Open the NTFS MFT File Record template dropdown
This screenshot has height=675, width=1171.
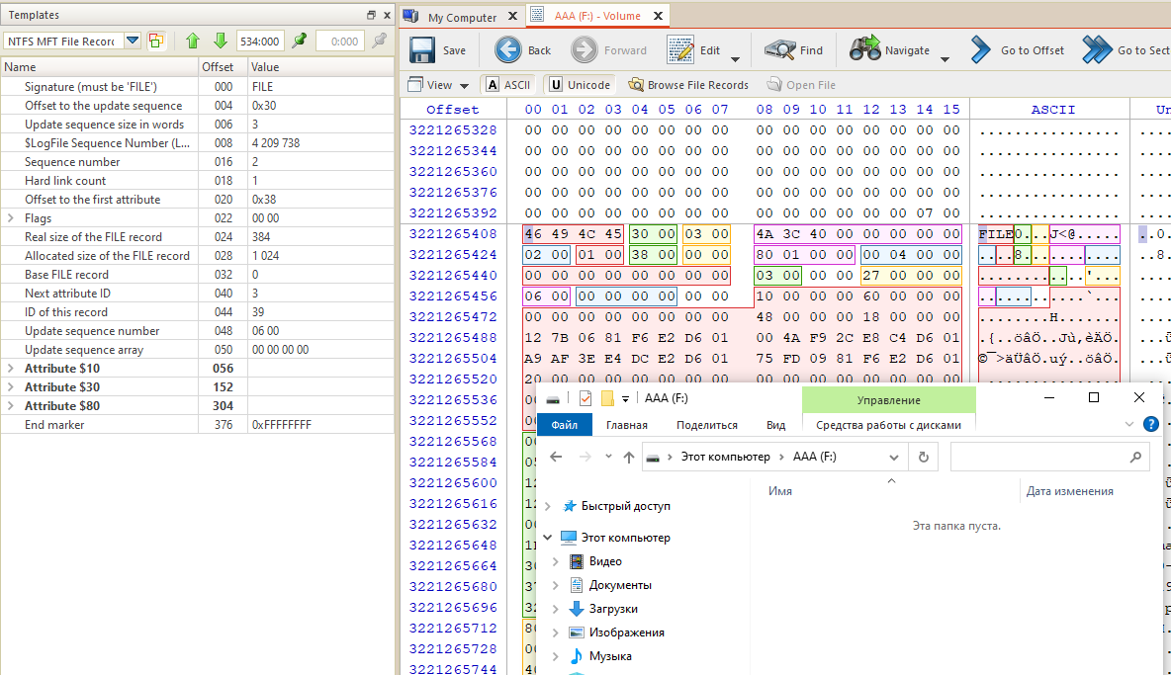tap(132, 42)
